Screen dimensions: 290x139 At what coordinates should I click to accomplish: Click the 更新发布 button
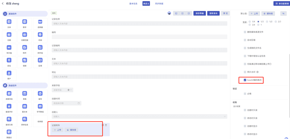point(213,13)
